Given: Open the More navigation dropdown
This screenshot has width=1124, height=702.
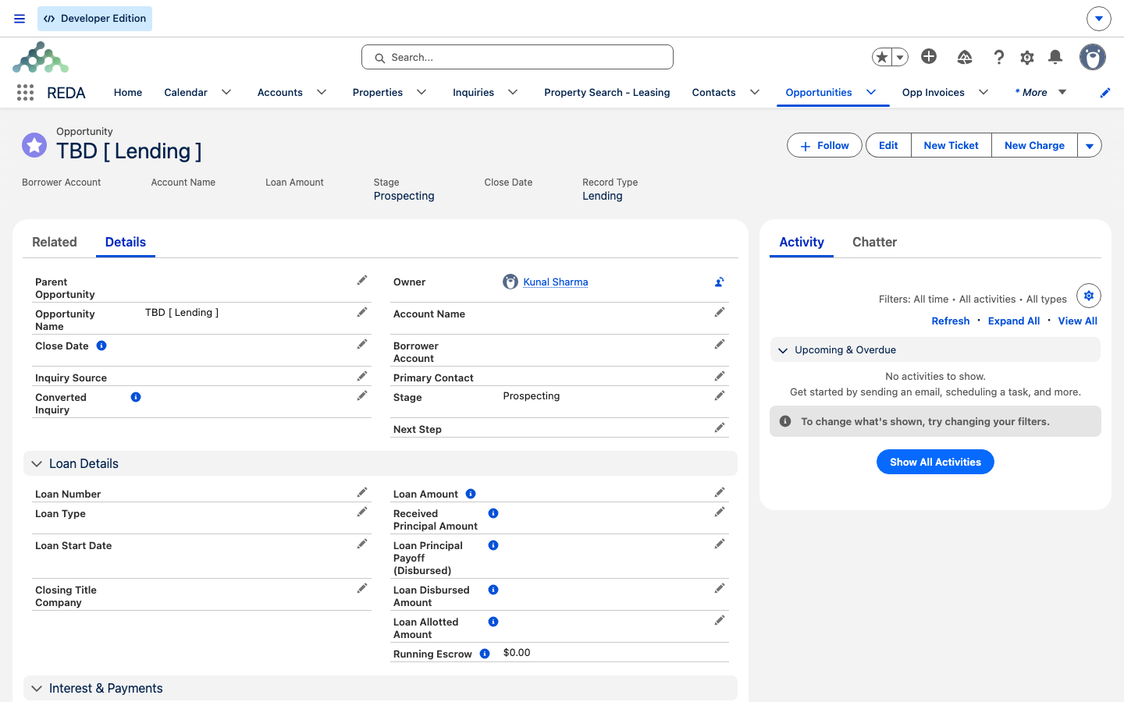Looking at the screenshot, I should pyautogui.click(x=1040, y=92).
